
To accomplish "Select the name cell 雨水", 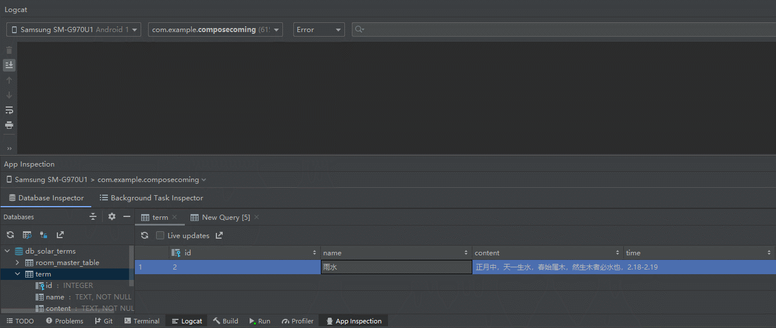I will (396, 267).
